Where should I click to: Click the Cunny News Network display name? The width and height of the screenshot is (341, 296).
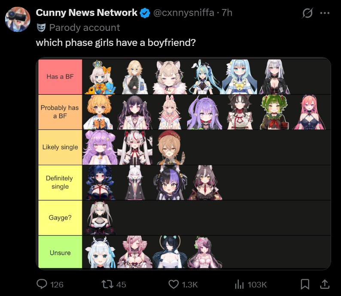[x=87, y=12]
